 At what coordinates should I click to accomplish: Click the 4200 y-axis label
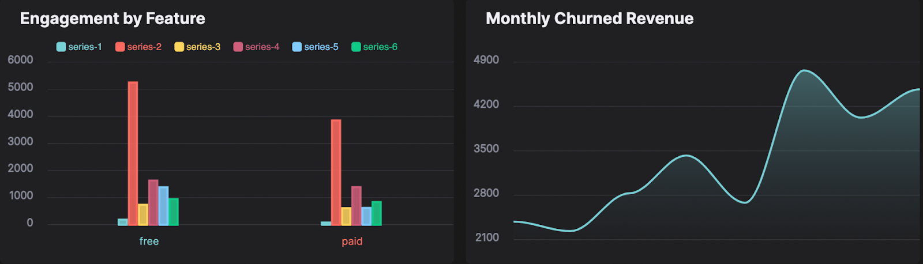tap(486, 104)
